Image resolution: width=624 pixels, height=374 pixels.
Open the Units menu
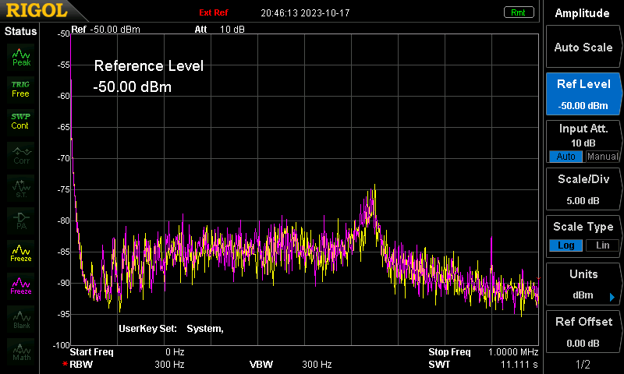(x=583, y=284)
